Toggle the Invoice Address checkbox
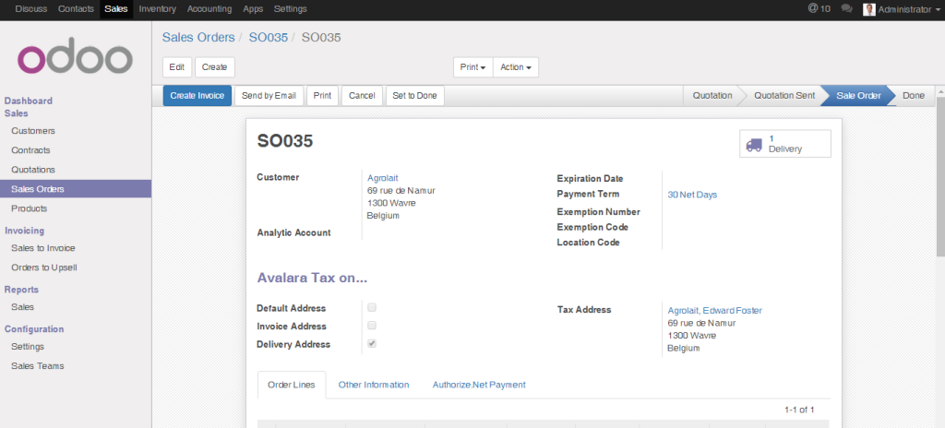This screenshot has width=945, height=428. pos(372,326)
